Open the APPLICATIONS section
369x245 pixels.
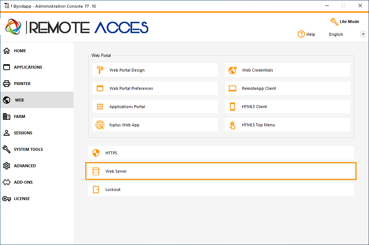point(37,67)
